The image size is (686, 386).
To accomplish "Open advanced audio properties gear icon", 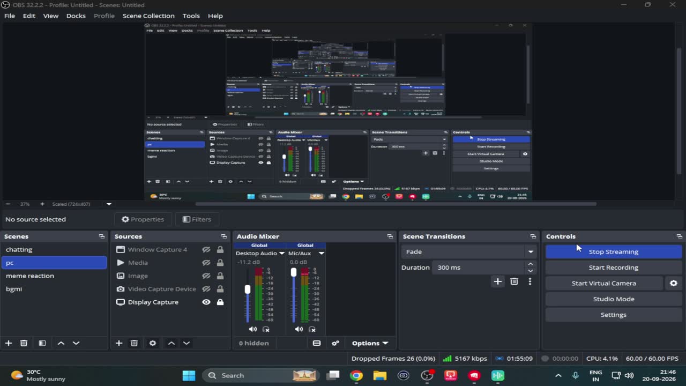I will [335, 343].
